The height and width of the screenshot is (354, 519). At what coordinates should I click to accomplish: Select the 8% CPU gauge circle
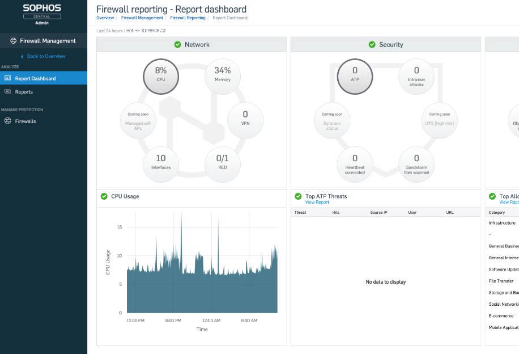(161, 77)
